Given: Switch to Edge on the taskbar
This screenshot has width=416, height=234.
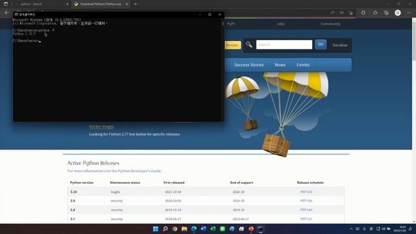Looking at the screenshot, I should [x=194, y=229].
